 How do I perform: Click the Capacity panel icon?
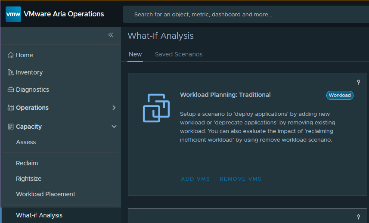(11, 127)
